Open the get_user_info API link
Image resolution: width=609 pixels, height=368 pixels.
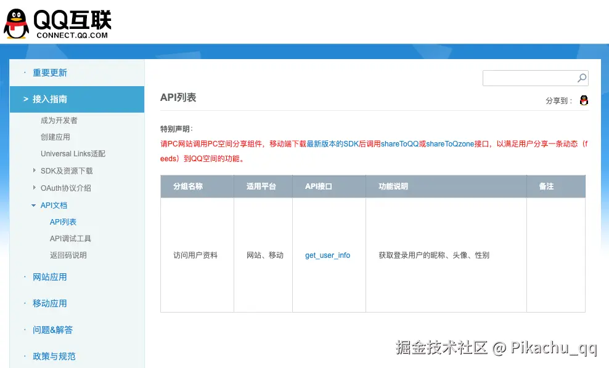pos(327,255)
